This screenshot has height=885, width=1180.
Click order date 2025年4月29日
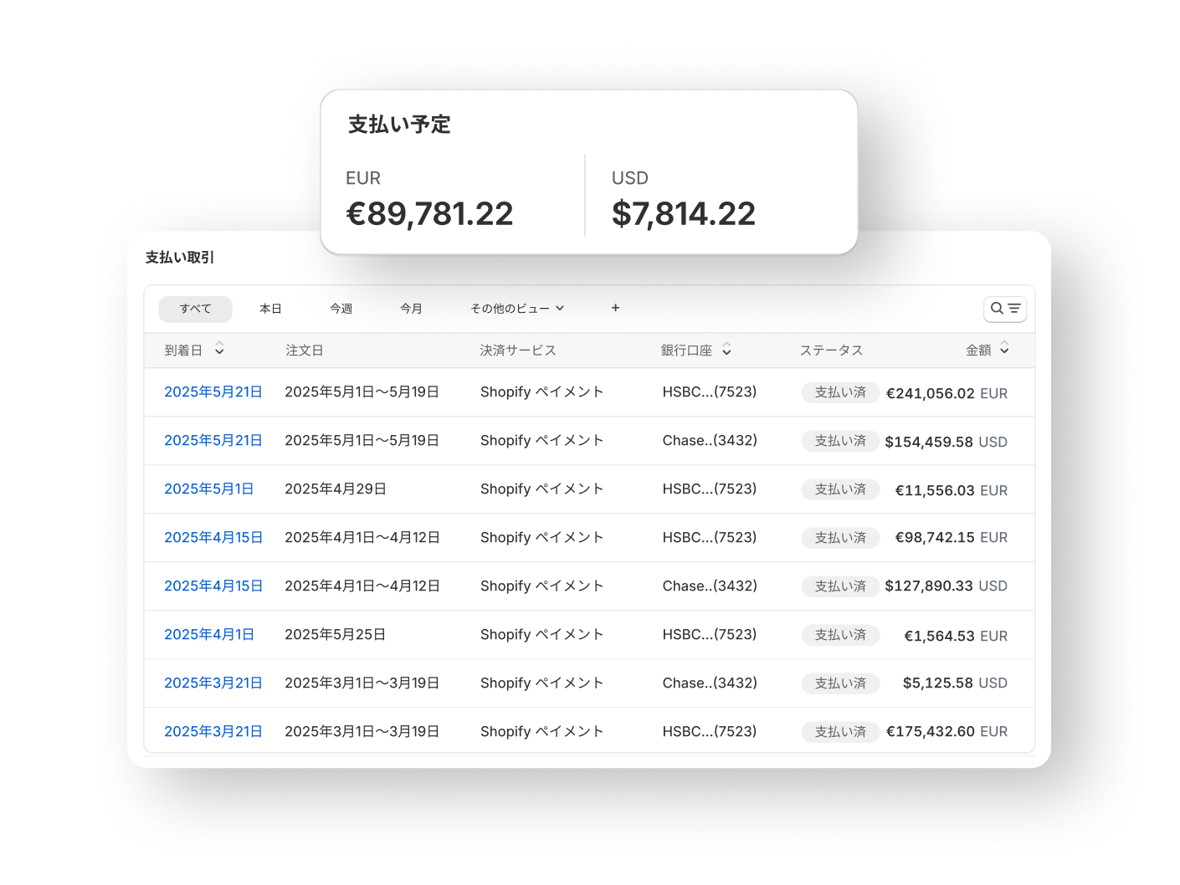pos(336,489)
